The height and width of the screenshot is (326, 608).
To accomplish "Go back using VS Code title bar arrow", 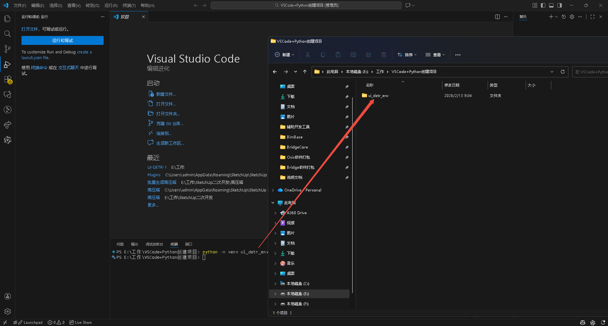I will coord(196,5).
